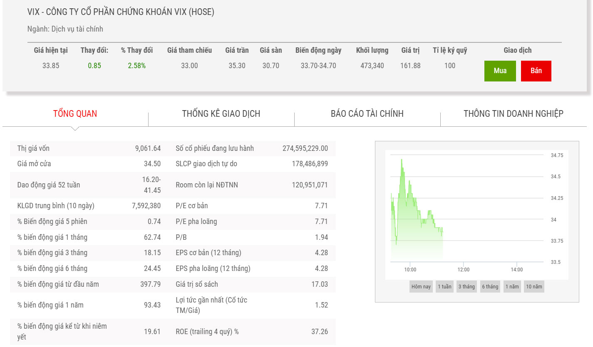Go to the THÔNG TIN DOANH NGHIỆP tab
This screenshot has height=347, width=593.
pos(513,113)
